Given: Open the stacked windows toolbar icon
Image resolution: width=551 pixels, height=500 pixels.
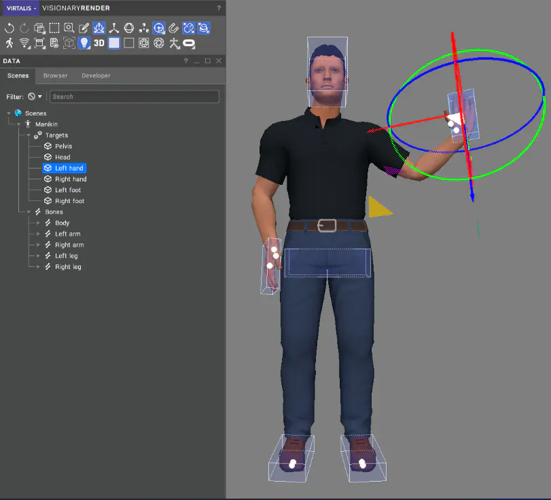Looking at the screenshot, I should (39, 28).
